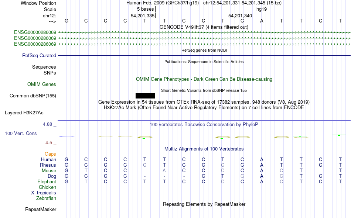Viewport: 351px width, 218px height.
Task: Click the OMIM Genes side label
Action: pyautogui.click(x=42, y=84)
